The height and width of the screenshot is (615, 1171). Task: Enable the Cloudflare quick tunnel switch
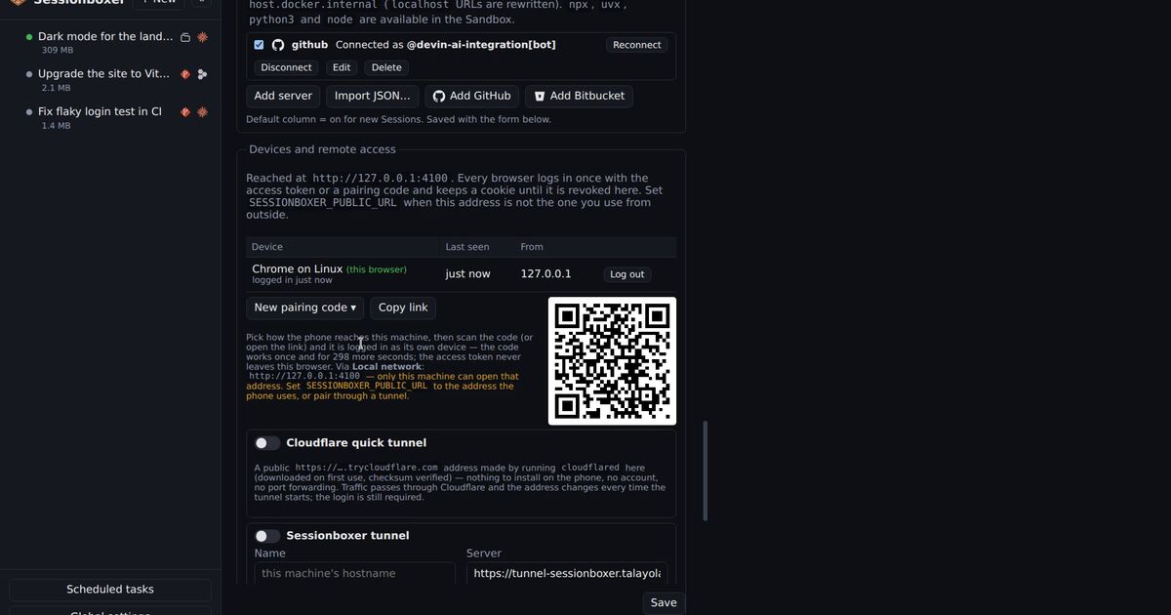[x=267, y=443]
